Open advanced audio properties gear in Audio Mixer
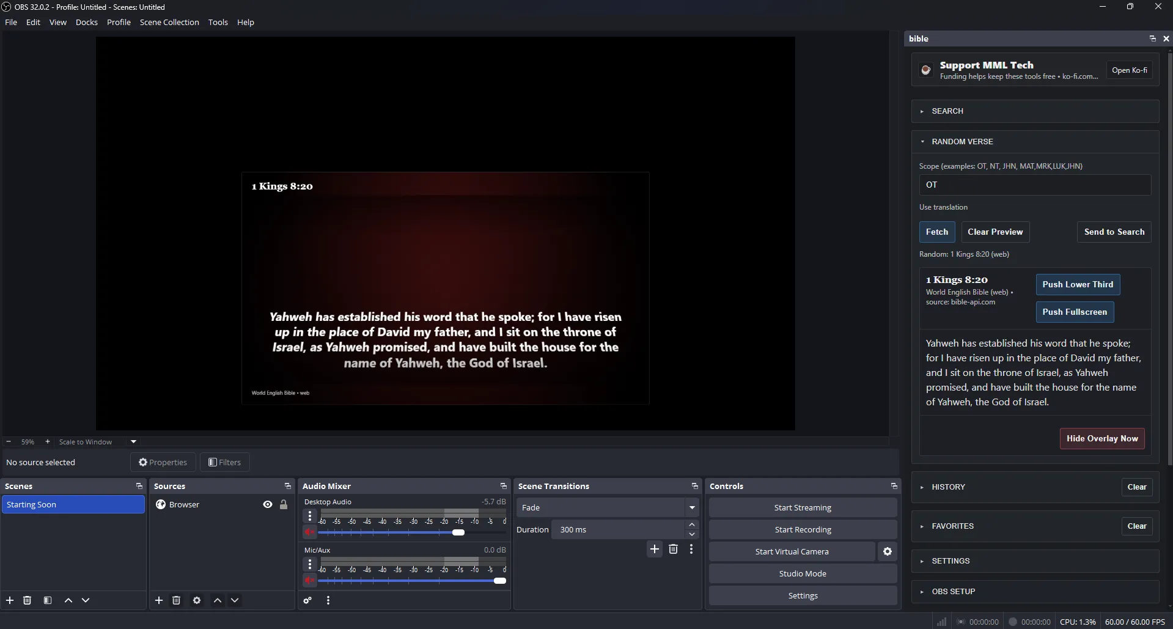The height and width of the screenshot is (629, 1173). point(307,600)
